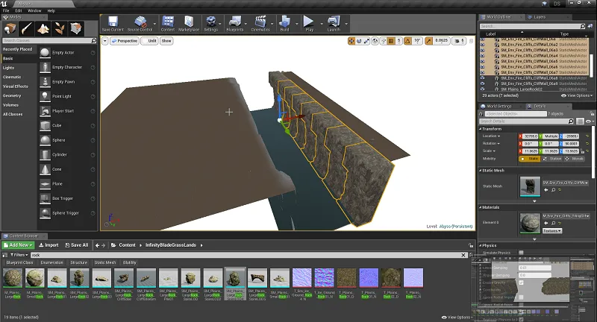Open the Location type dropdown
This screenshot has width=597, height=322.
(x=492, y=136)
